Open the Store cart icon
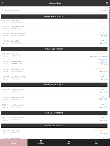 coord(69,142)
